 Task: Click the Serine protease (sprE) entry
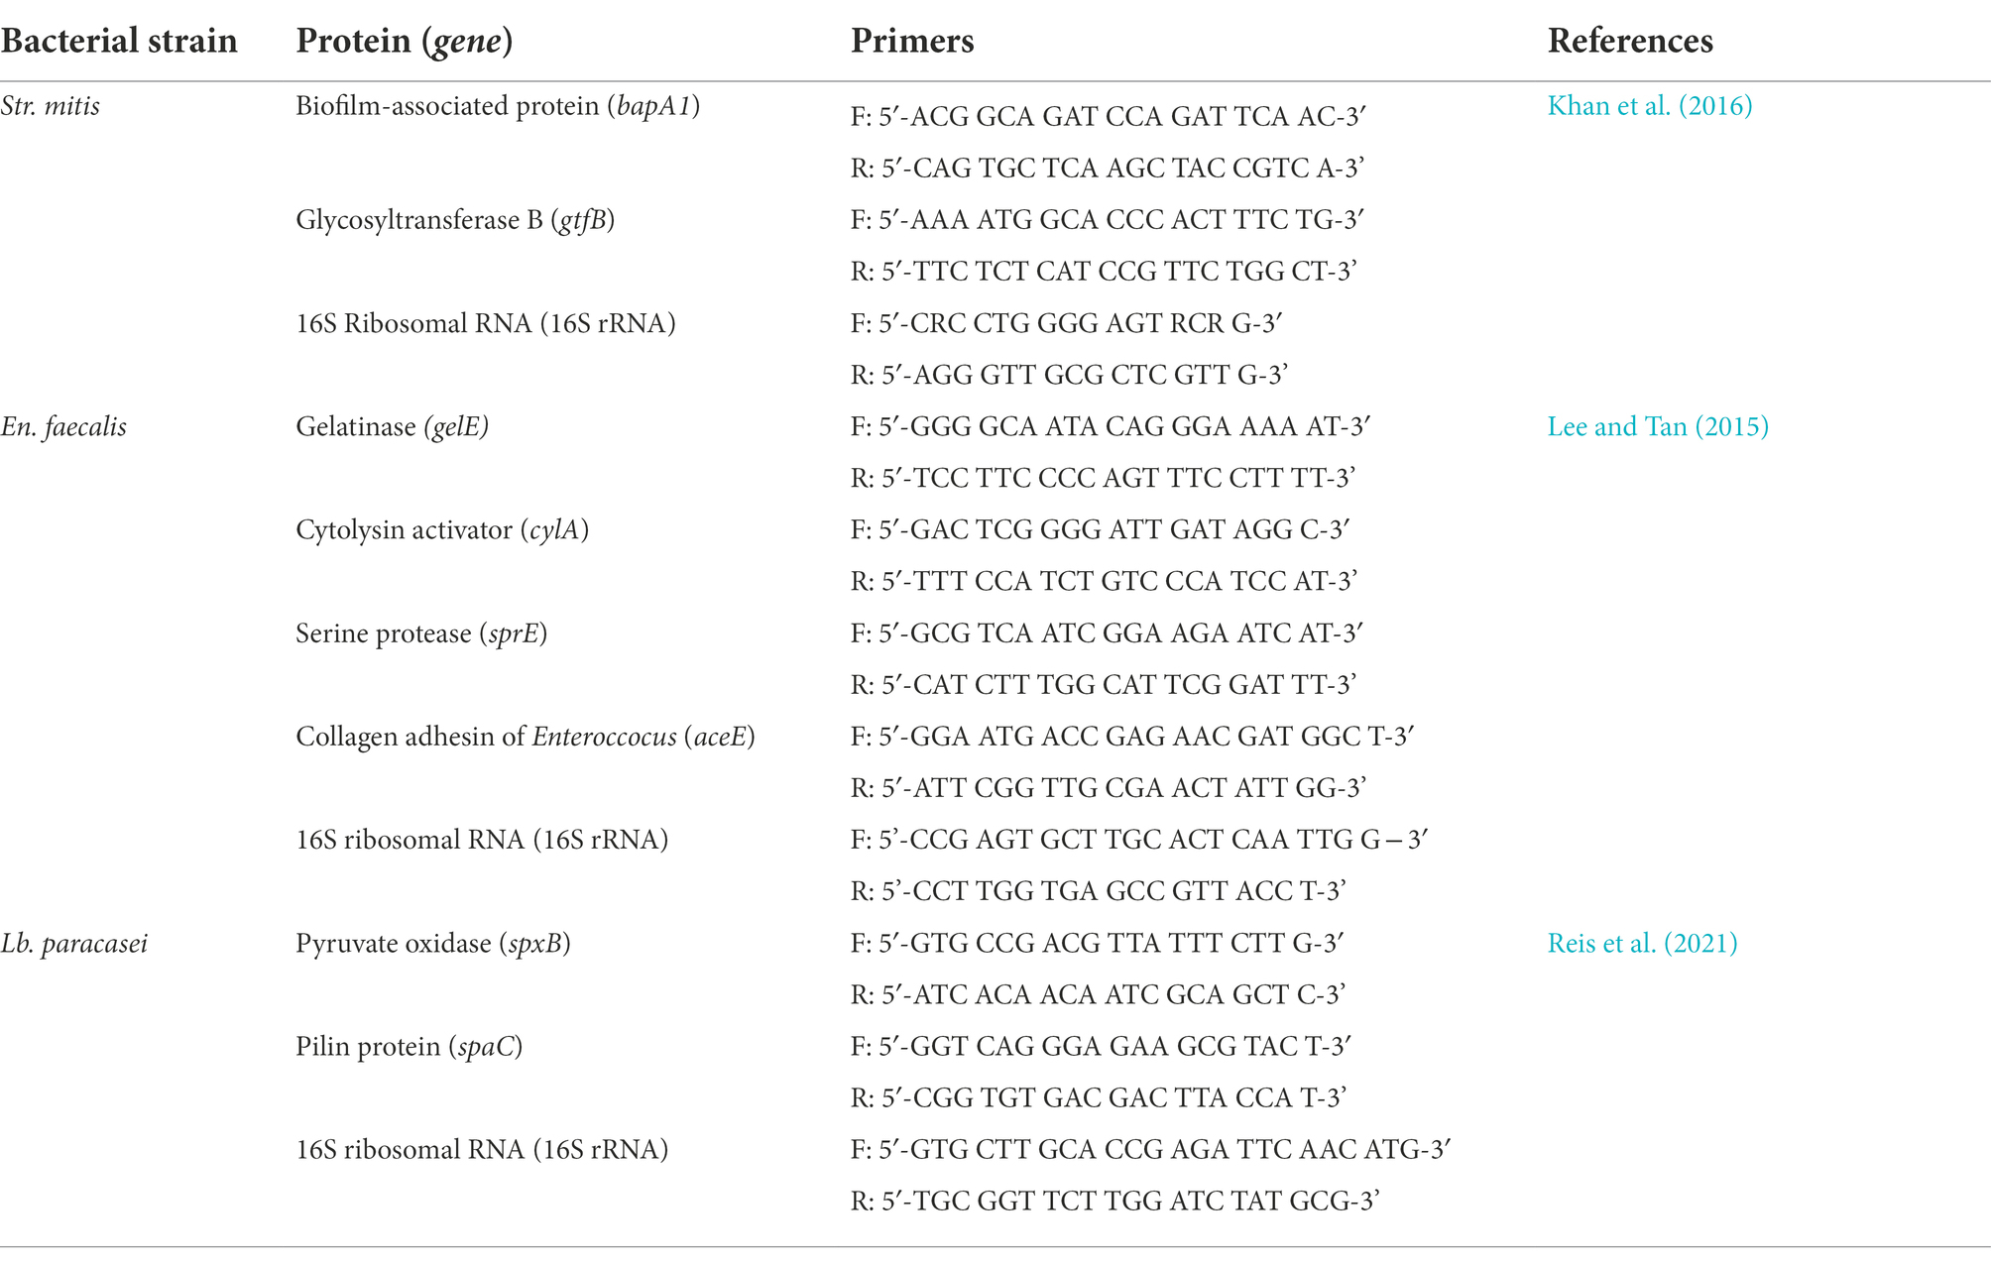pos(421,633)
